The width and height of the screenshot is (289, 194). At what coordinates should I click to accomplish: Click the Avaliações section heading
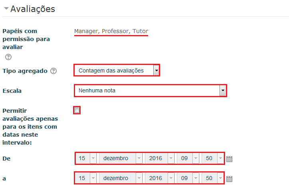click(33, 9)
